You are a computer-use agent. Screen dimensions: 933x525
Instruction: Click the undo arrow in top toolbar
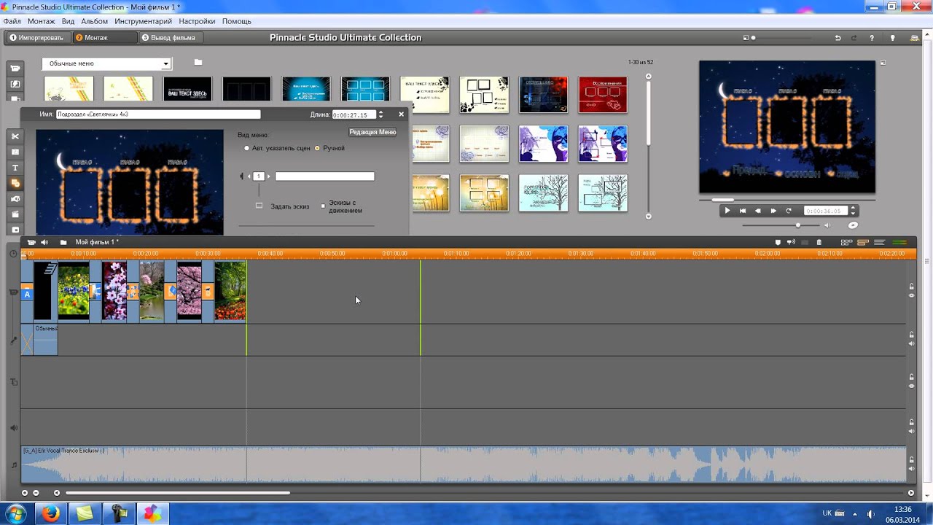coord(838,38)
